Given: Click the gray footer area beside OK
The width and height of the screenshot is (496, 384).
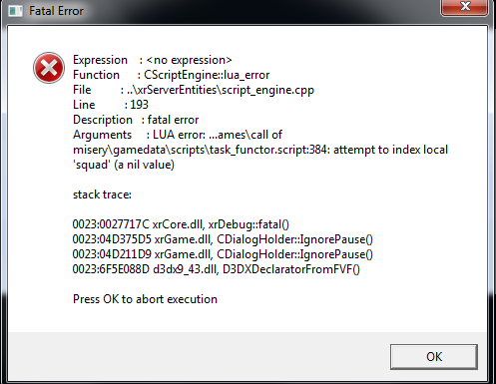Looking at the screenshot, I should click(x=199, y=356).
